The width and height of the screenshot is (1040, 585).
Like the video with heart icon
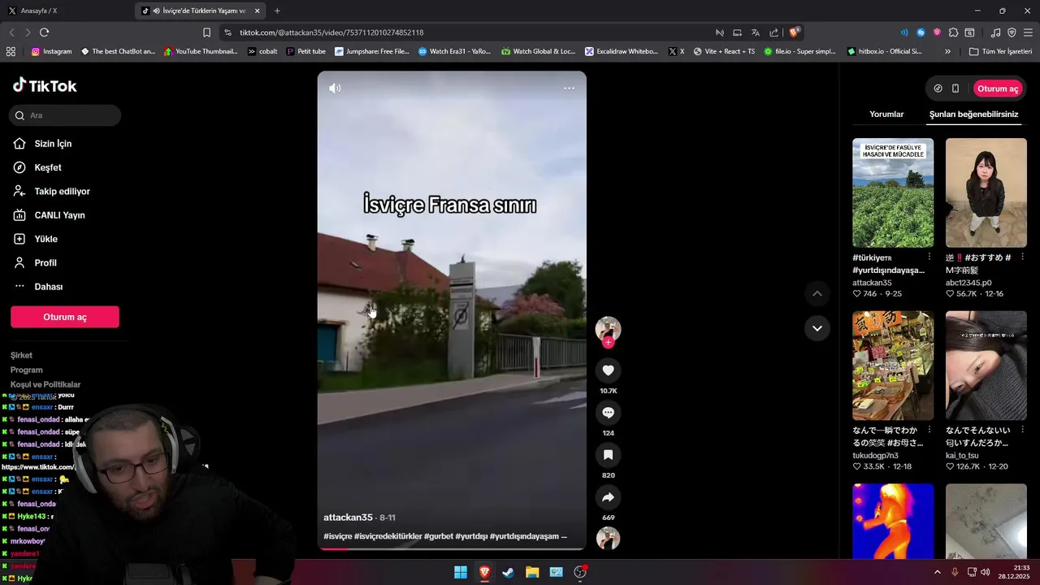pos(608,370)
